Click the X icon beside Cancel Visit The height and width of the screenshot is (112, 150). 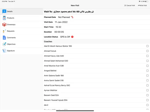click(125, 5)
